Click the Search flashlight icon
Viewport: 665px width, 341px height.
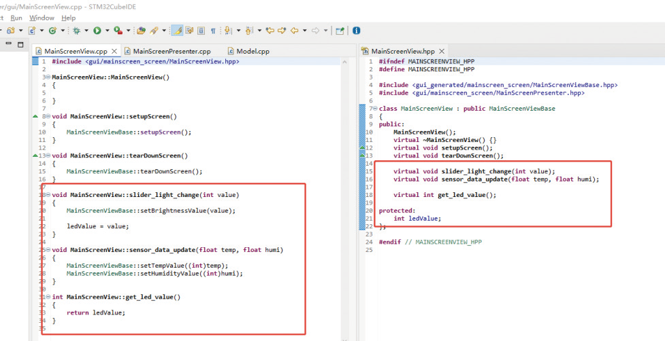155,31
